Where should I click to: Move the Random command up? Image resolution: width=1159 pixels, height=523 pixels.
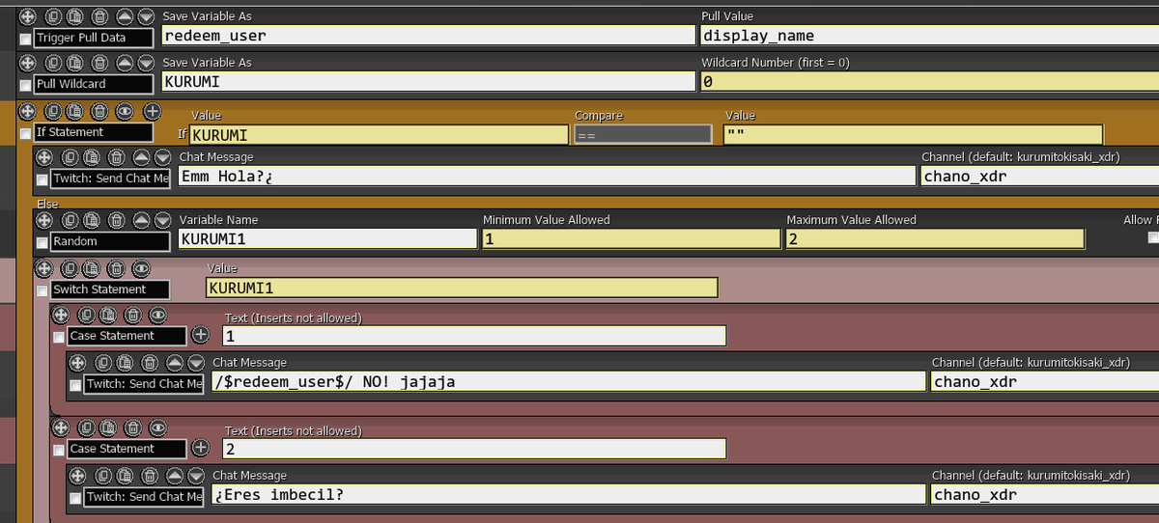pyautogui.click(x=141, y=220)
